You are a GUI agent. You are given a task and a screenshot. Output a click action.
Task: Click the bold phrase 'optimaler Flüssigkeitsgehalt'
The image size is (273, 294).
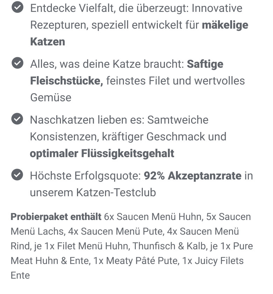102,154
